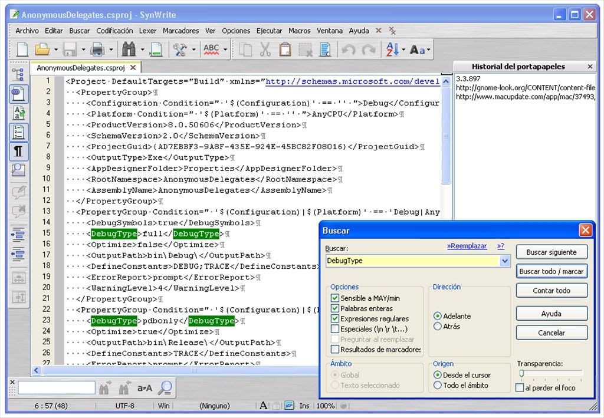Click the open folder toolbar icon
604x418 pixels.
click(42, 50)
